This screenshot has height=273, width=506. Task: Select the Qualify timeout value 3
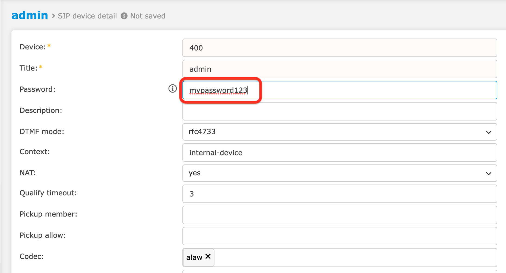(339, 194)
